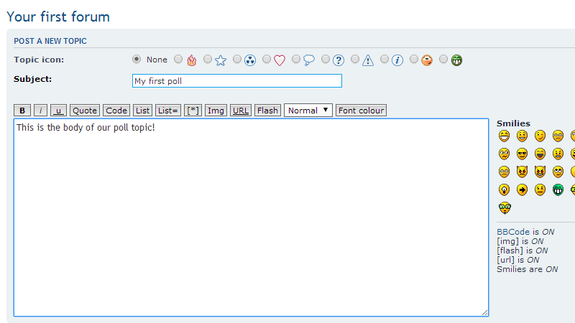The image size is (575, 323).
Task: Insert the crying smiley
Action: (503, 172)
